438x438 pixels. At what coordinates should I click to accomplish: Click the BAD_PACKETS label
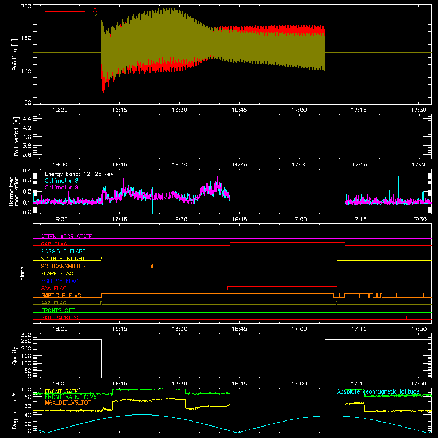(x=60, y=318)
